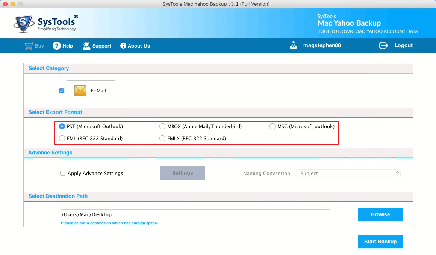436x255 pixels.
Task: Click the Buy shopping cart icon
Action: 29,46
